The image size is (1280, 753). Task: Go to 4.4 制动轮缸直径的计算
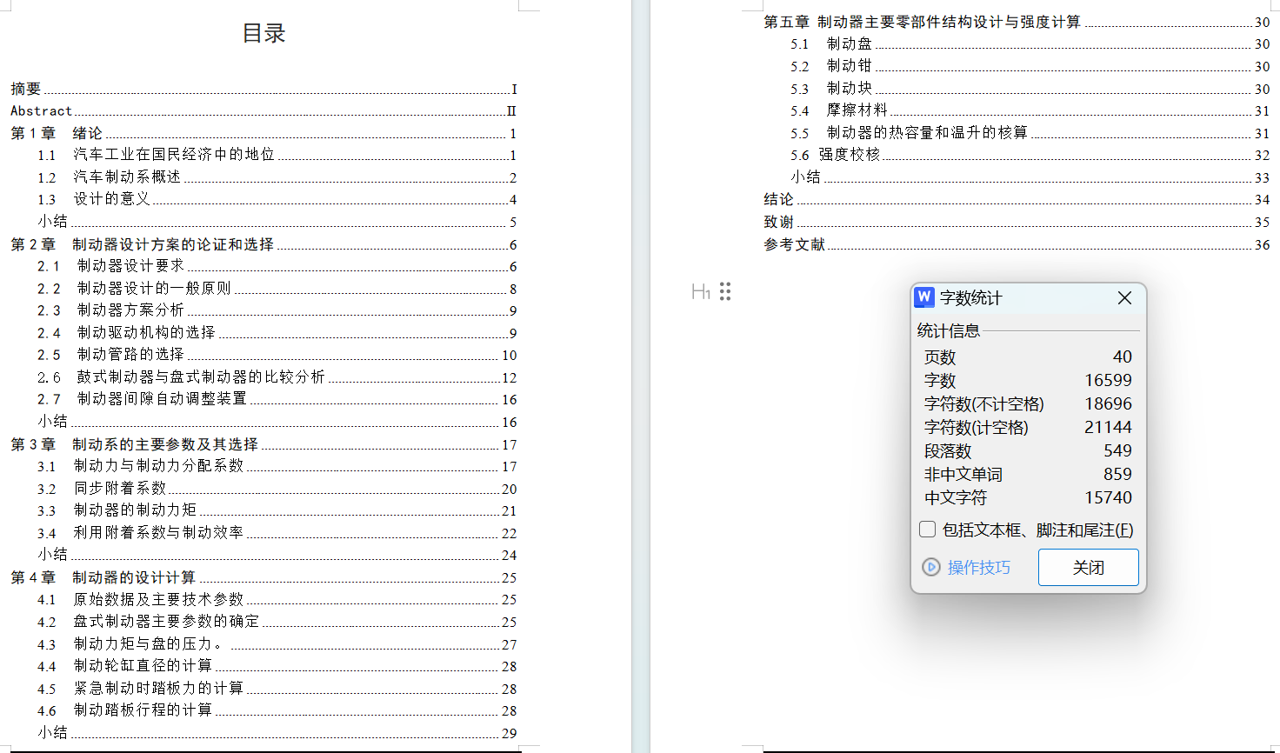pos(277,666)
